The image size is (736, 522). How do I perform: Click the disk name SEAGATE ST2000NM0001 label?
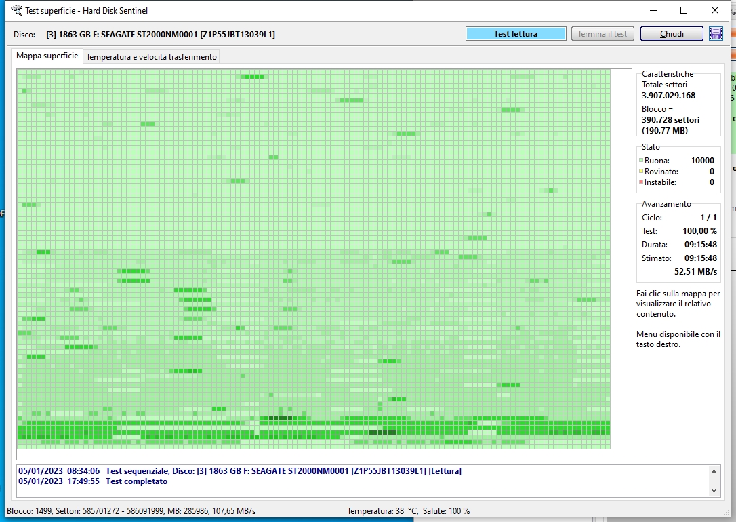161,35
